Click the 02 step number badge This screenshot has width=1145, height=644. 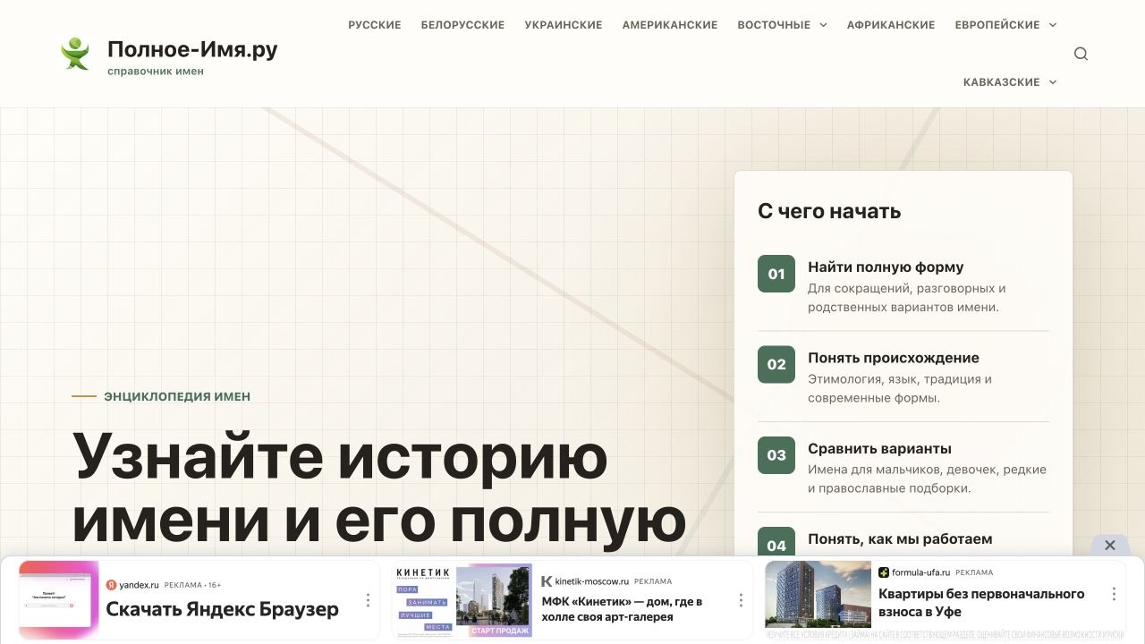coord(776,365)
